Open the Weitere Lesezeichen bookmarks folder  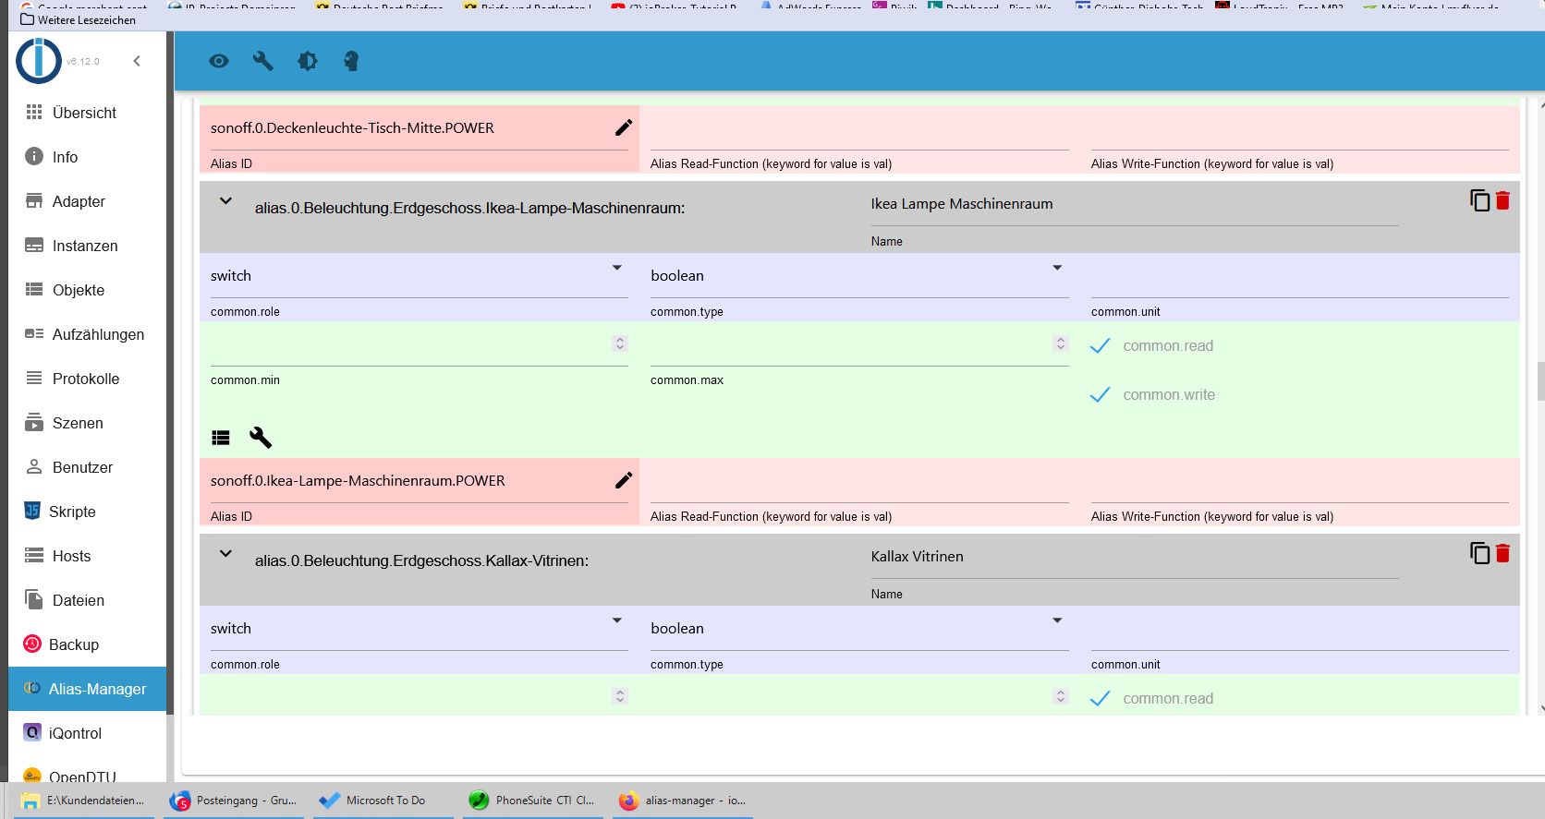79,19
